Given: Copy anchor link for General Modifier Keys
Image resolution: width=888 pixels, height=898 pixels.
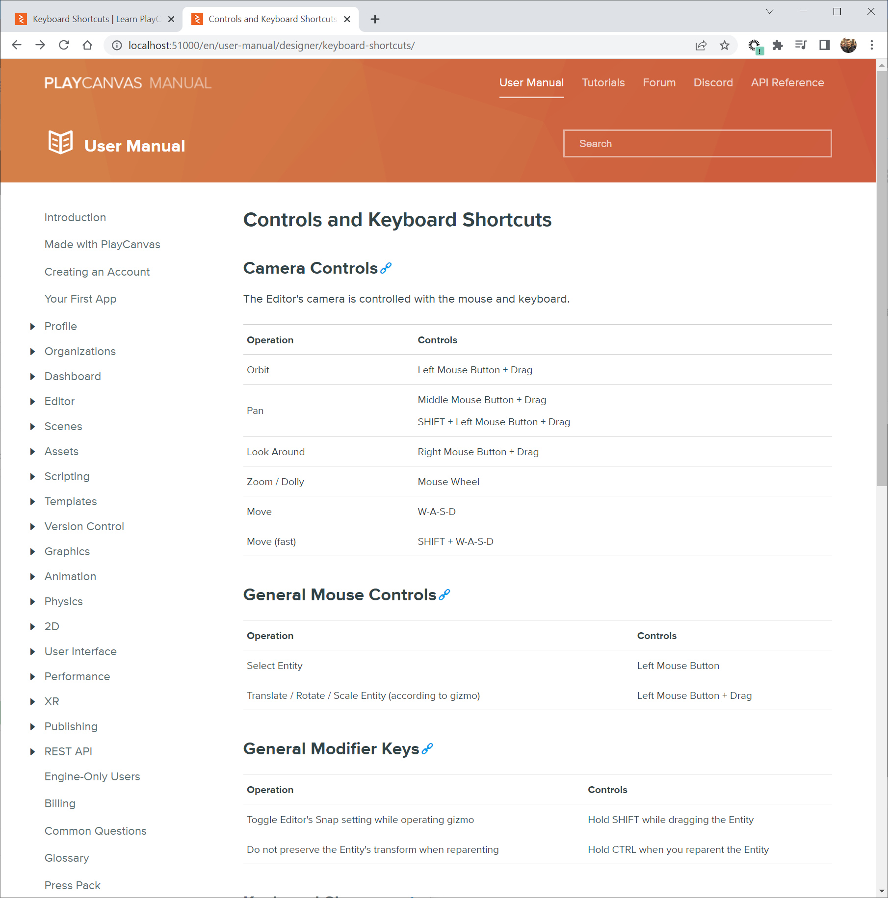Looking at the screenshot, I should [x=427, y=748].
